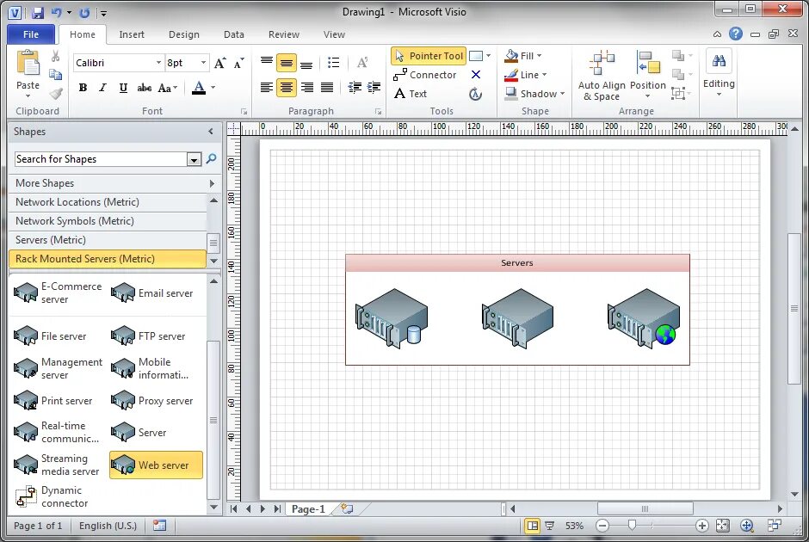Image resolution: width=809 pixels, height=542 pixels.
Task: Select the Dynamic connector stencil shape
Action: click(52, 496)
